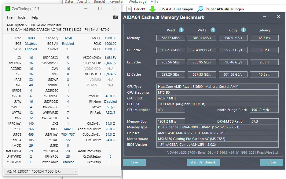Click the Memory Type DDR4-3800 field
The width and height of the screenshot is (286, 179).
pos(218,127)
